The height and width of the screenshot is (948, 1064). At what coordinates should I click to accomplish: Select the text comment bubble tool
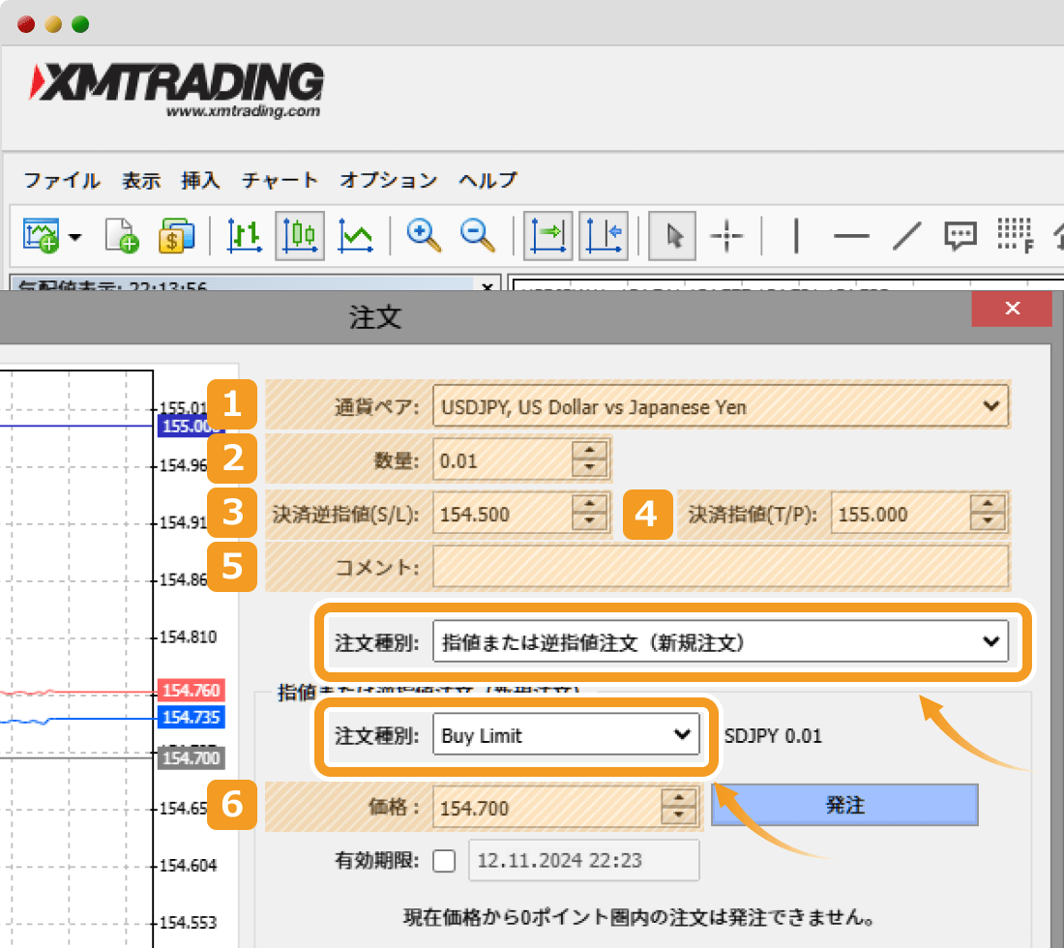(961, 236)
